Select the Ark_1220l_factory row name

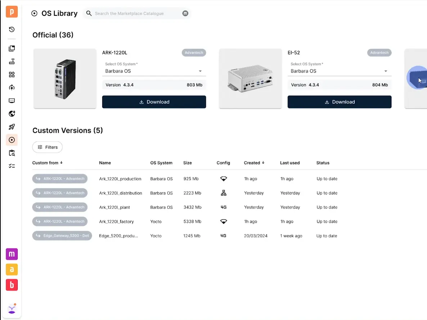coord(116,221)
